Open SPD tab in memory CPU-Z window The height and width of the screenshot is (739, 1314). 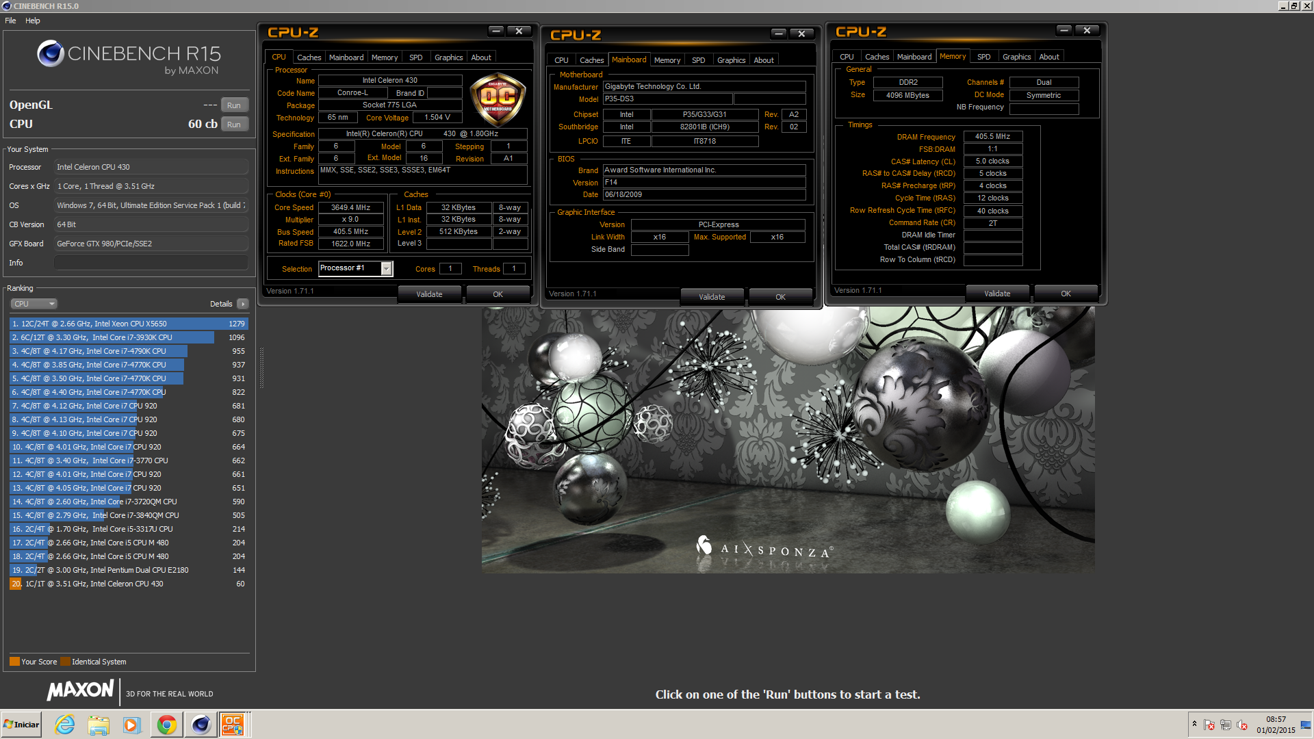click(984, 57)
